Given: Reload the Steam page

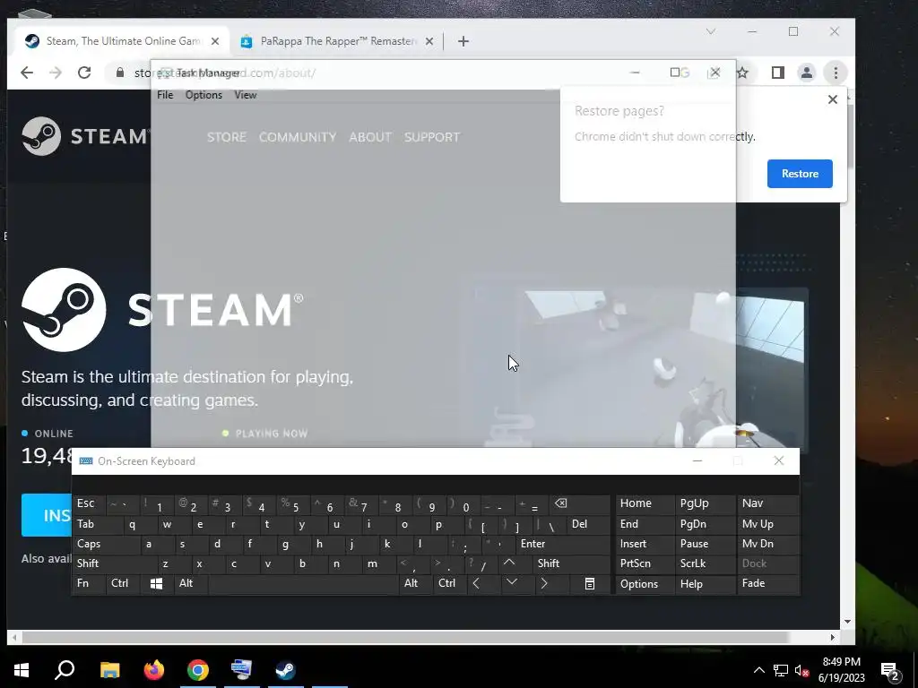Looking at the screenshot, I should click(x=84, y=73).
